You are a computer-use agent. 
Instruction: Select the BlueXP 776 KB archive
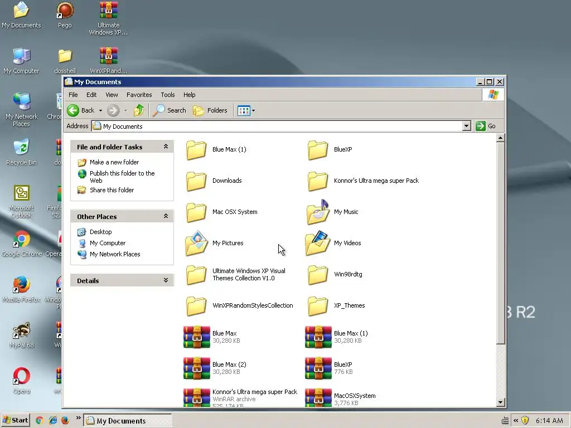(318, 368)
